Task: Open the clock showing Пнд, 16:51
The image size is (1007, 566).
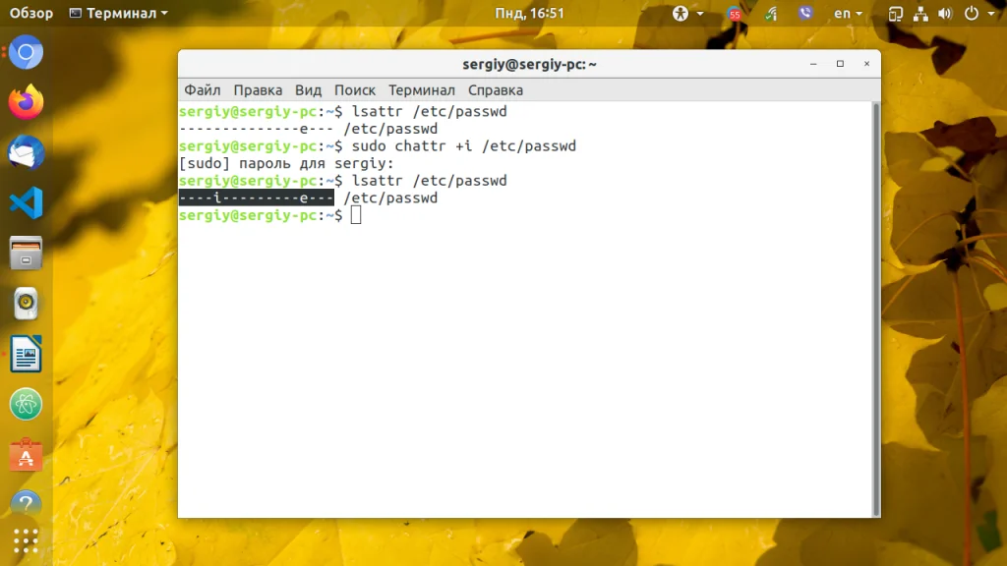Action: click(529, 13)
